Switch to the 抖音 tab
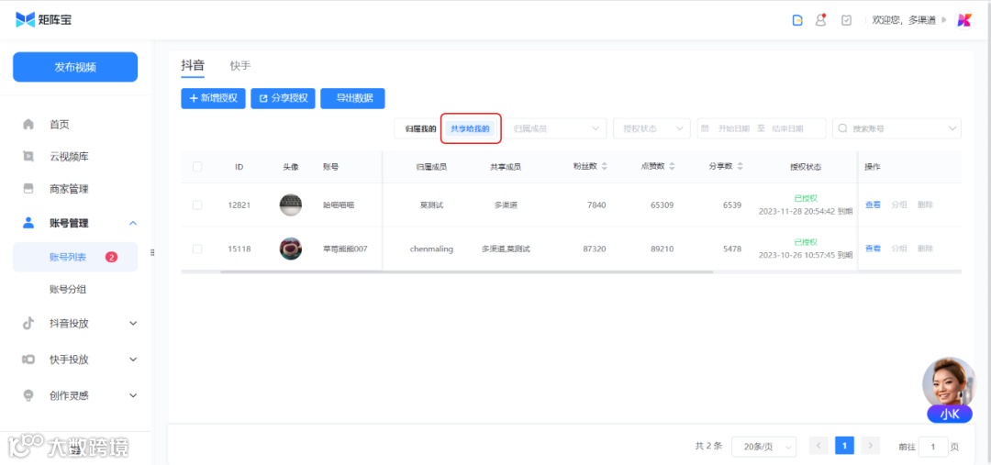 (193, 66)
